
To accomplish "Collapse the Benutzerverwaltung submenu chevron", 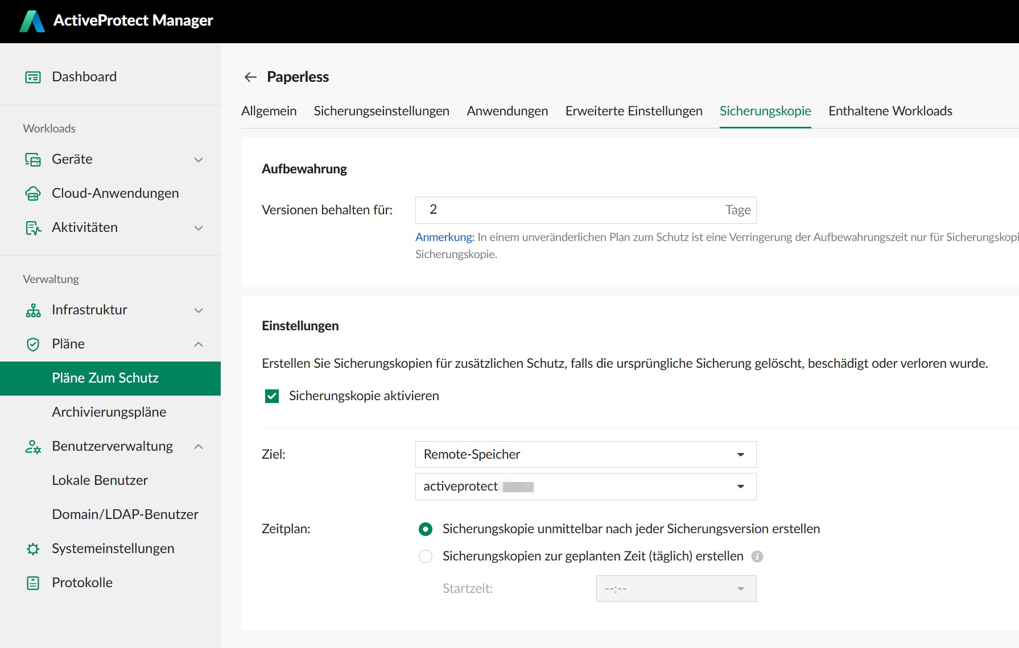I will (x=199, y=447).
